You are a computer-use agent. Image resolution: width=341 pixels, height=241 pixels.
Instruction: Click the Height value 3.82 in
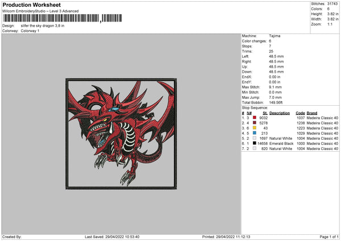[x=332, y=14]
